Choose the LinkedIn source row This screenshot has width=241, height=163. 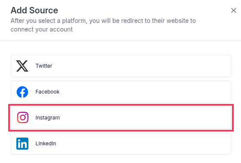tap(121, 144)
